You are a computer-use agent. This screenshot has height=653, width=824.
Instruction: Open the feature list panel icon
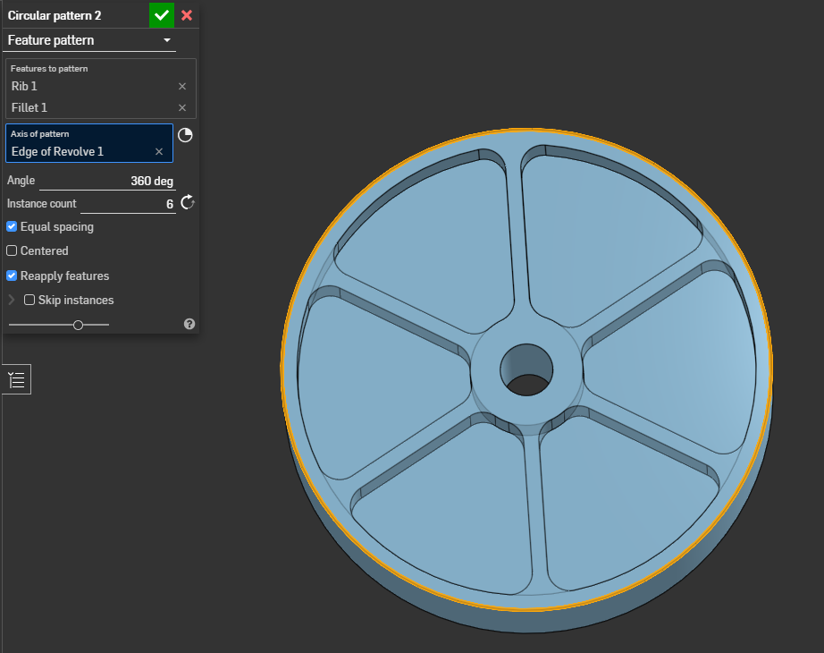click(x=16, y=379)
